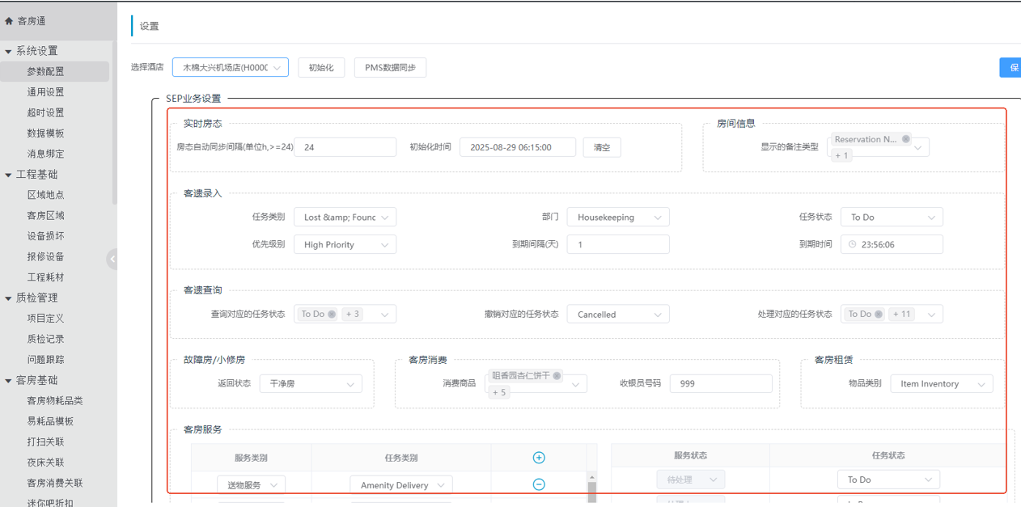Viewport: 1021px width, 507px height.
Task: Click the 初始化 button
Action: tap(321, 68)
